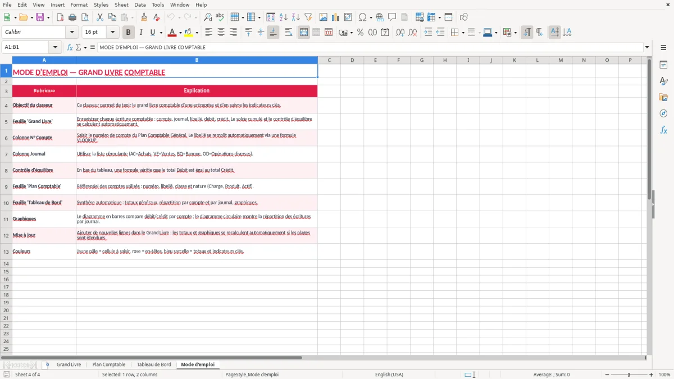Screen dimensions: 674x379
Task: Click zoom percentage 100% in status bar
Action: point(664,375)
